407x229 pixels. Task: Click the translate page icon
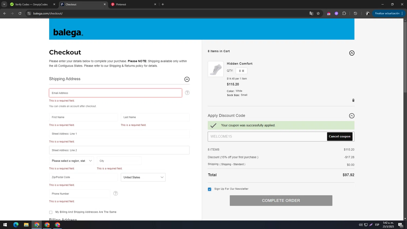[311, 13]
